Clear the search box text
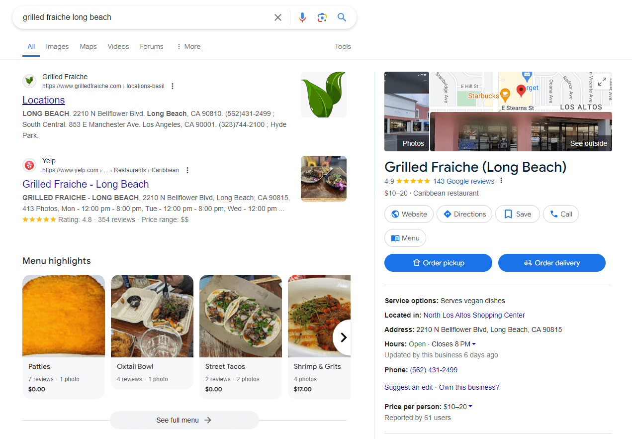The image size is (632, 439). click(x=278, y=17)
